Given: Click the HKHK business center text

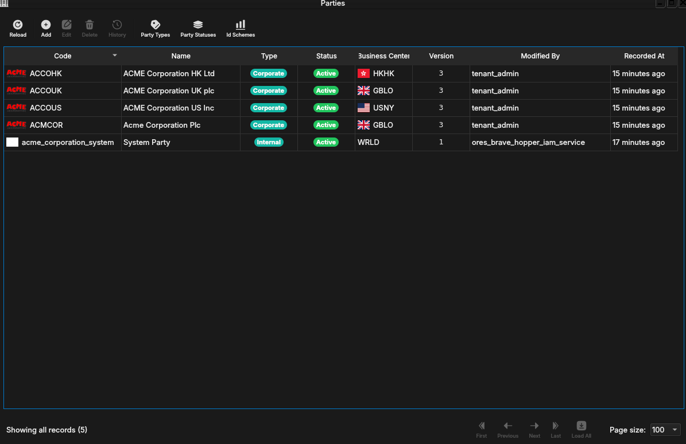Looking at the screenshot, I should coord(383,73).
